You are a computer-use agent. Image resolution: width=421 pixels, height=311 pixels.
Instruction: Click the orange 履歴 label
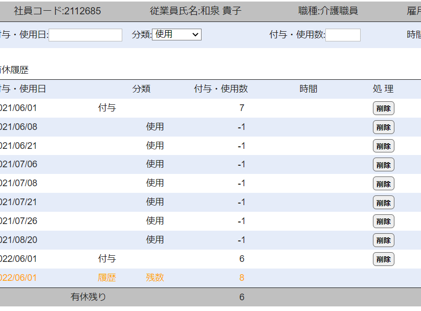[x=107, y=278]
